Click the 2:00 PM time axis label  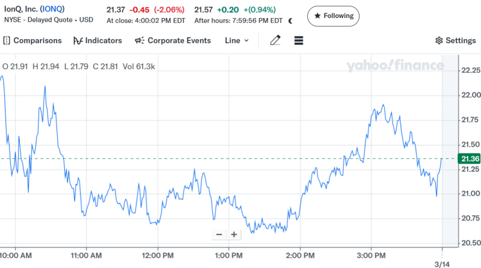300,255
